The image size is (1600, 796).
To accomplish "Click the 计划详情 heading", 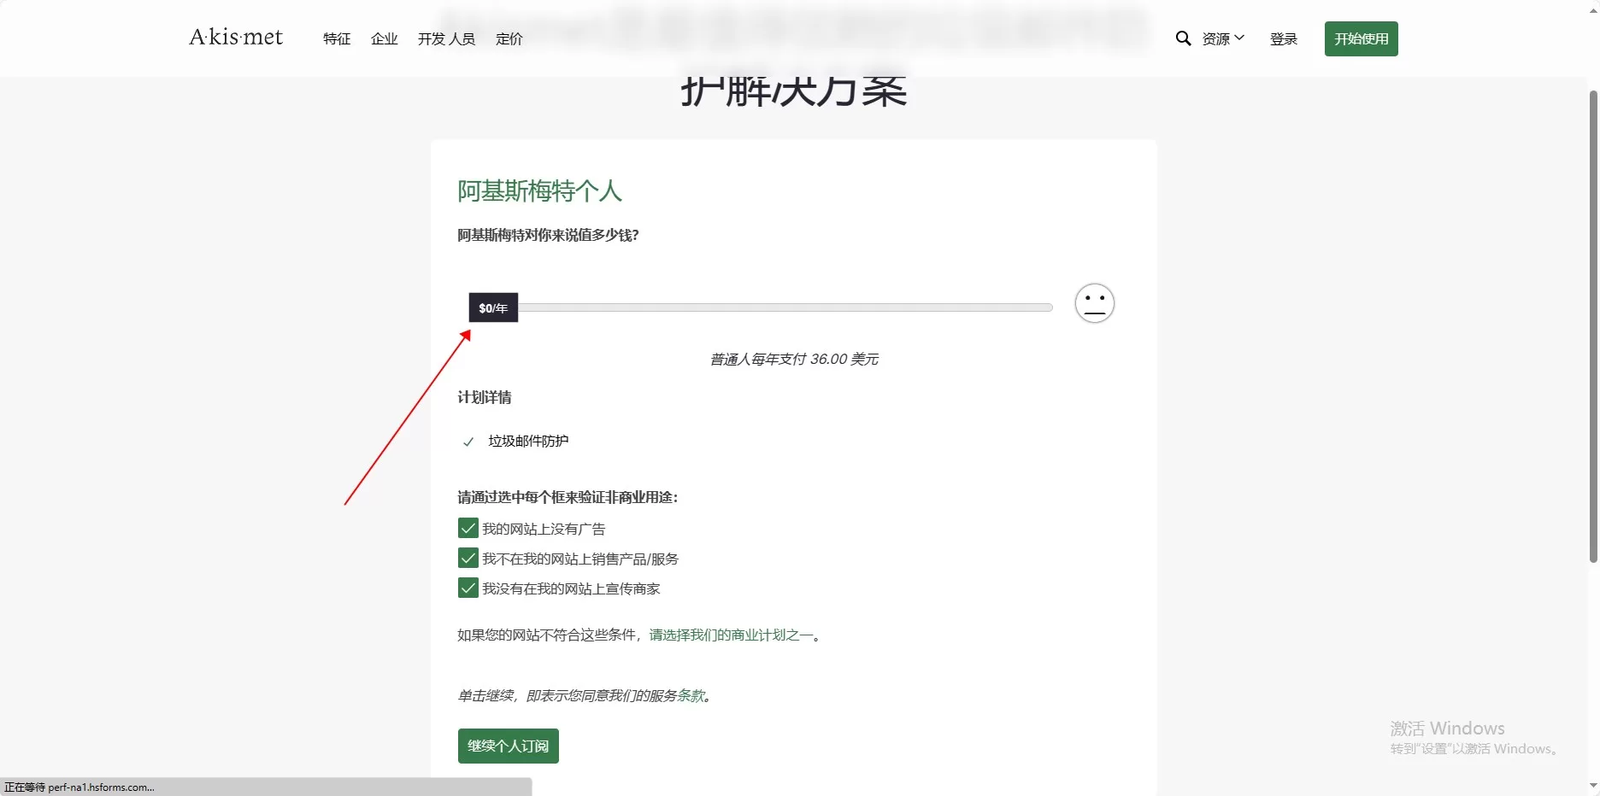I will [x=485, y=397].
